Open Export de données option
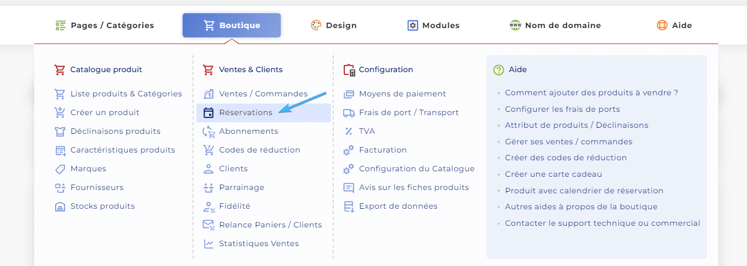This screenshot has height=266, width=747. tap(398, 206)
